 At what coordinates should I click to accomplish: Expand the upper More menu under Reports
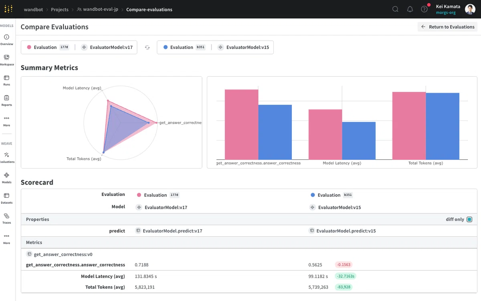point(6,121)
